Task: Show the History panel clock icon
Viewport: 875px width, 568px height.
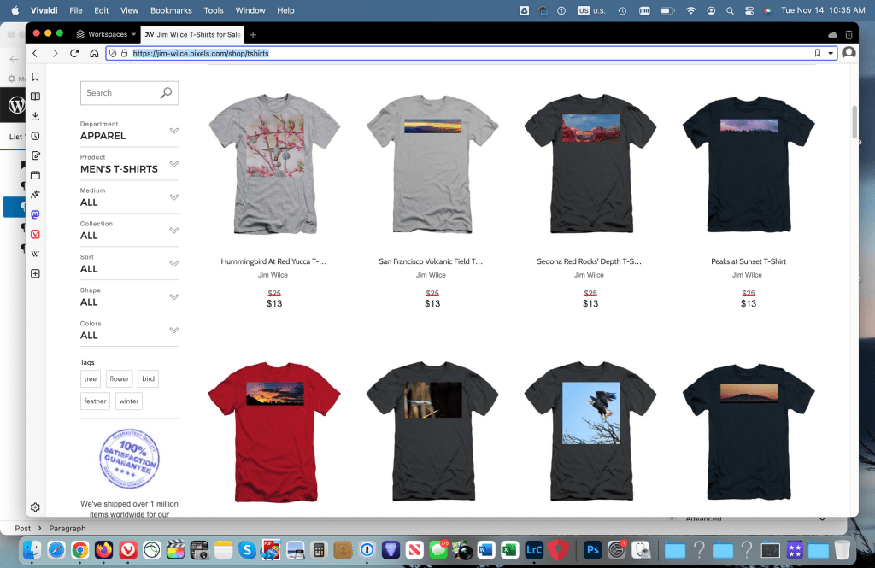Action: coord(35,136)
